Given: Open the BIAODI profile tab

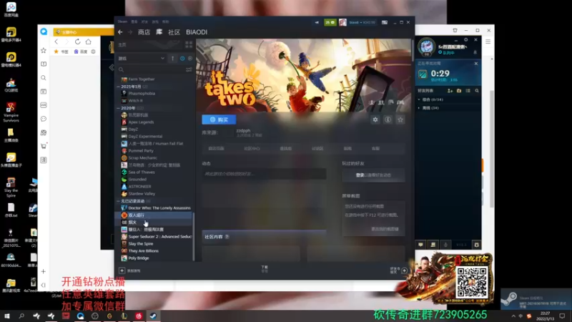Looking at the screenshot, I should coord(197,32).
